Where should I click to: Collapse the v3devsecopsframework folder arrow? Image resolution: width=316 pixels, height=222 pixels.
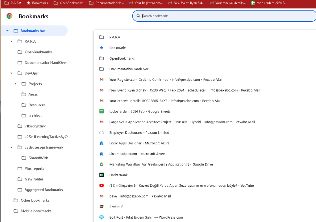11,147
